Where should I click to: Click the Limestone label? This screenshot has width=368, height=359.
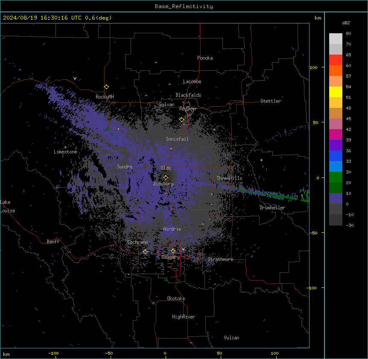pyautogui.click(x=65, y=152)
